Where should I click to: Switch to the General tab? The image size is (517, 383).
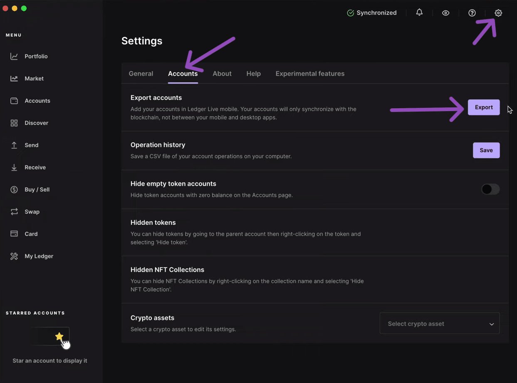(x=141, y=74)
